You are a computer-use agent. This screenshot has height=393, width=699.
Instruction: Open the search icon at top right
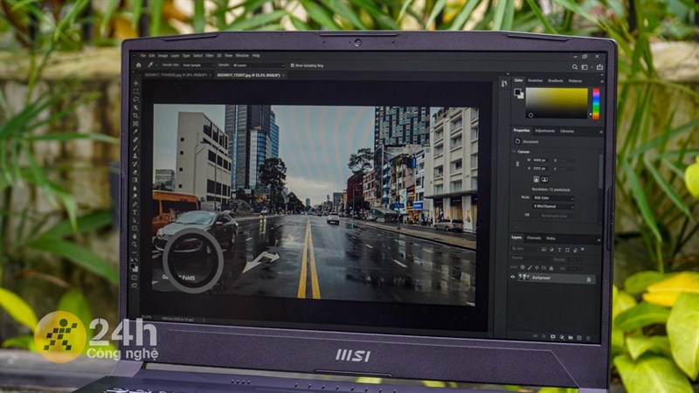coord(575,66)
